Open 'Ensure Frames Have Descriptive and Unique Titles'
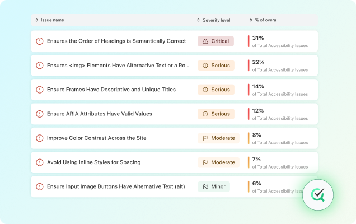 111,90
